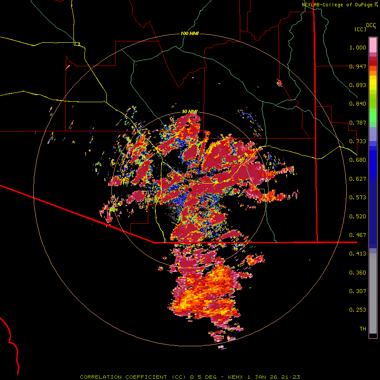The width and height of the screenshot is (380, 380).
Task: Select the 0.947 scale value
Action: tap(358, 66)
